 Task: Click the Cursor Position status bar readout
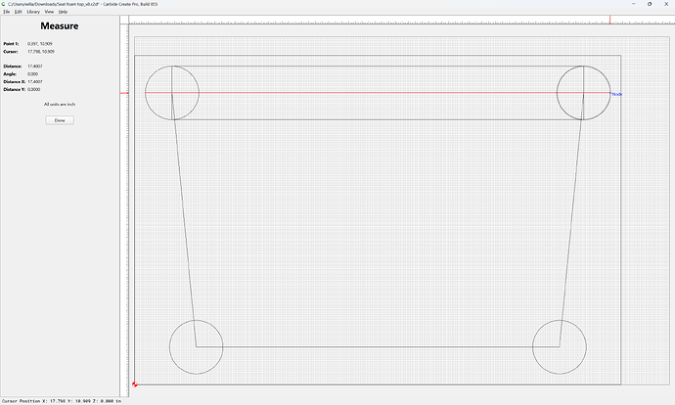(x=62, y=401)
